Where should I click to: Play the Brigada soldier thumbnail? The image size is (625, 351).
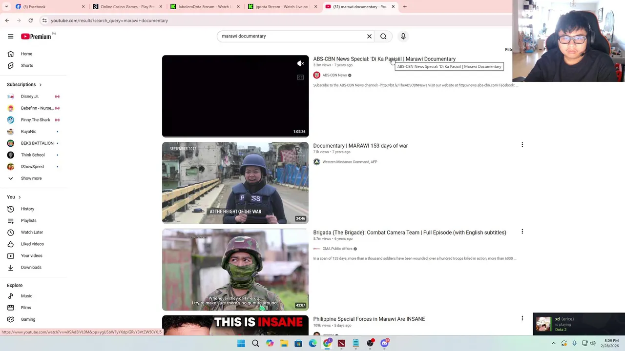[235, 270]
